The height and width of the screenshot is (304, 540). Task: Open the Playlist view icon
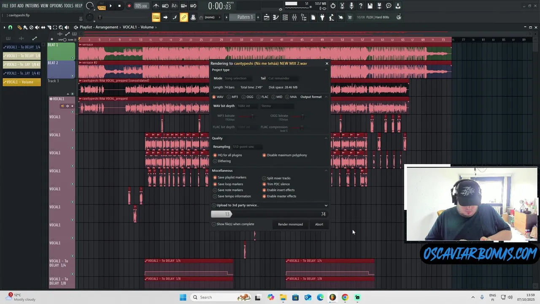pos(267,17)
